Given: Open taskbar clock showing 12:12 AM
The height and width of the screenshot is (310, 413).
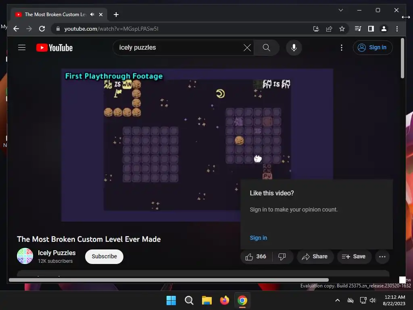Looking at the screenshot, I should pos(394,300).
